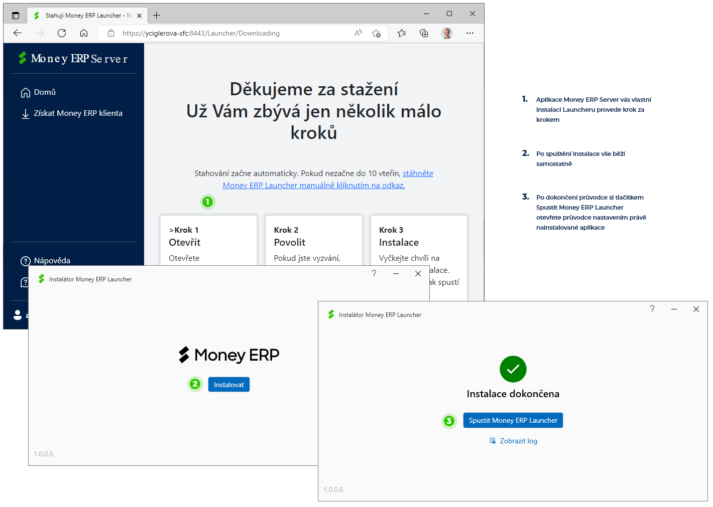
Task: Open Edge tab actions menu
Action: [16, 16]
